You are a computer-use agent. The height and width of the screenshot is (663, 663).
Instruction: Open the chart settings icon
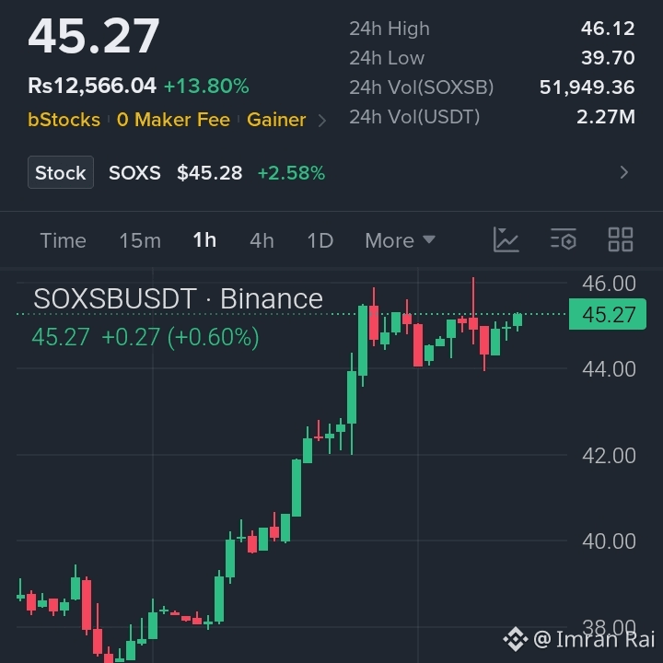tap(564, 239)
